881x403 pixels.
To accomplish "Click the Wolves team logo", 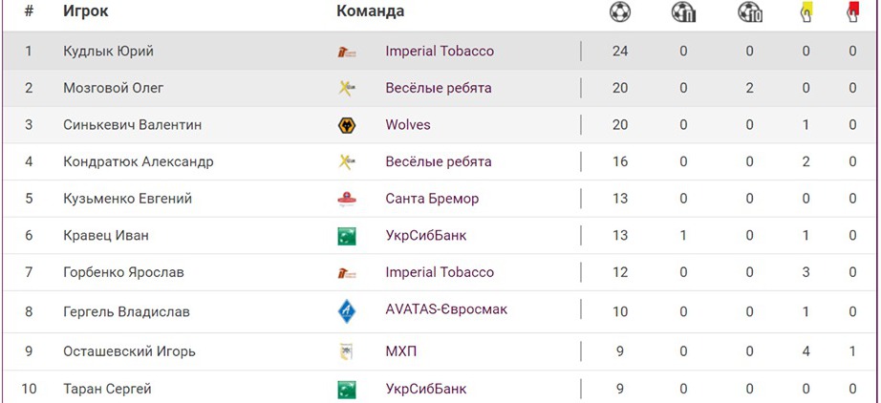I will point(347,125).
